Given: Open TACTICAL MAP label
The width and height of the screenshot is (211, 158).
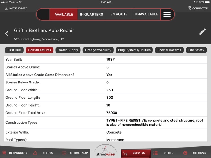Looking at the screenshot, I should [78, 153].
